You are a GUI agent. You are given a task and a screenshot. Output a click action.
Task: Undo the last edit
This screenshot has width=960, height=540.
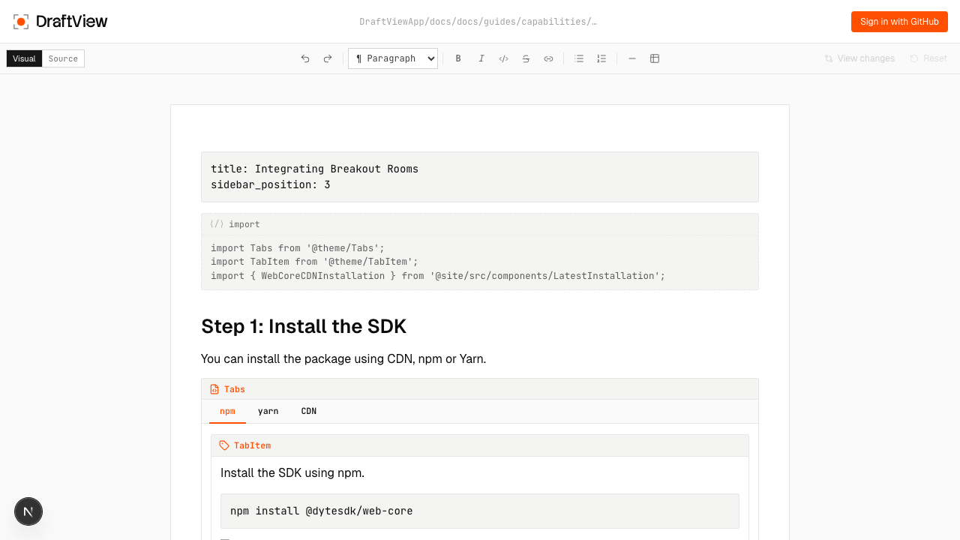point(305,58)
